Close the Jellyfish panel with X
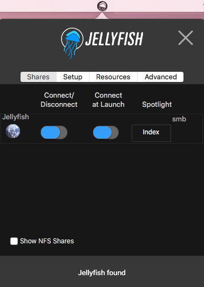This screenshot has height=287, width=204. tap(186, 38)
